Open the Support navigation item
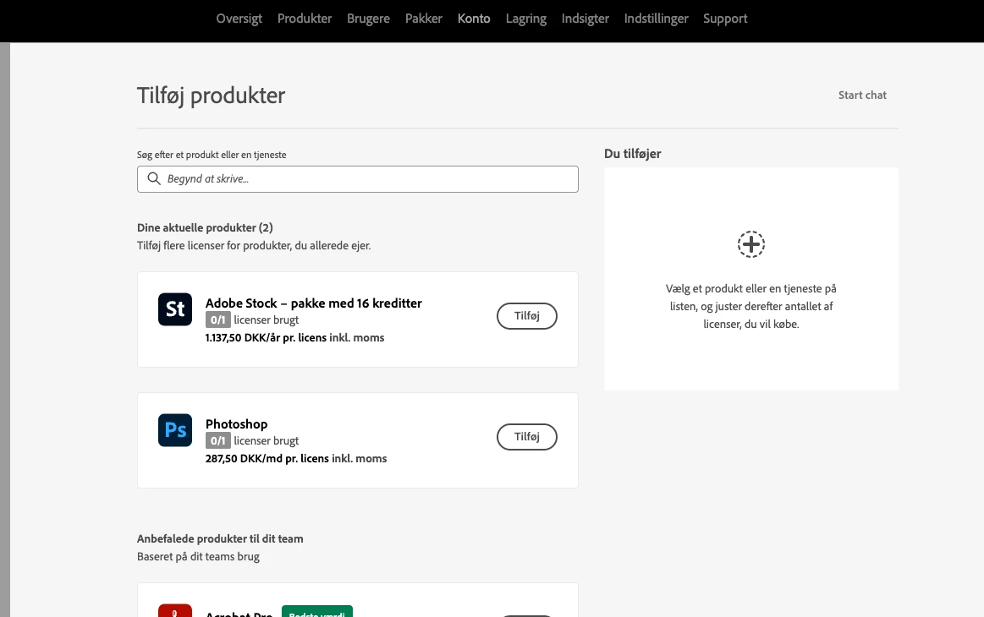Viewport: 984px width, 617px height. click(x=725, y=19)
